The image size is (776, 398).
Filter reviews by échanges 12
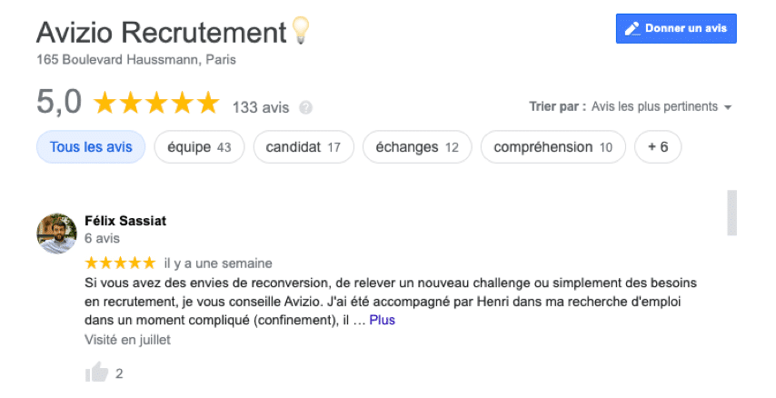[x=417, y=147]
